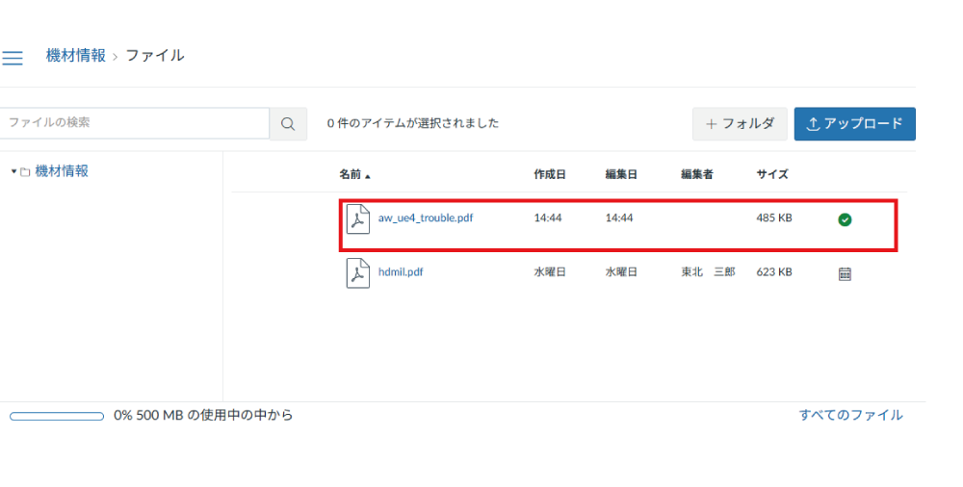This screenshot has height=487, width=963.
Task: Sort by the 編集日 column header
Action: (x=621, y=174)
